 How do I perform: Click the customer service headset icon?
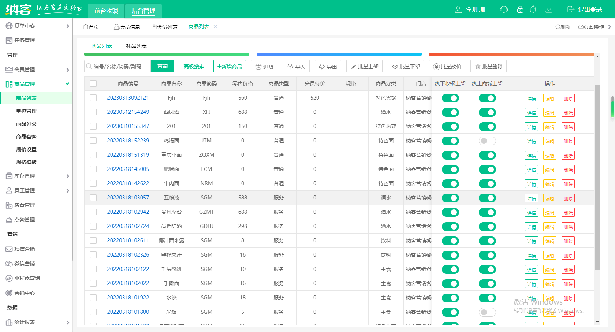(x=504, y=10)
